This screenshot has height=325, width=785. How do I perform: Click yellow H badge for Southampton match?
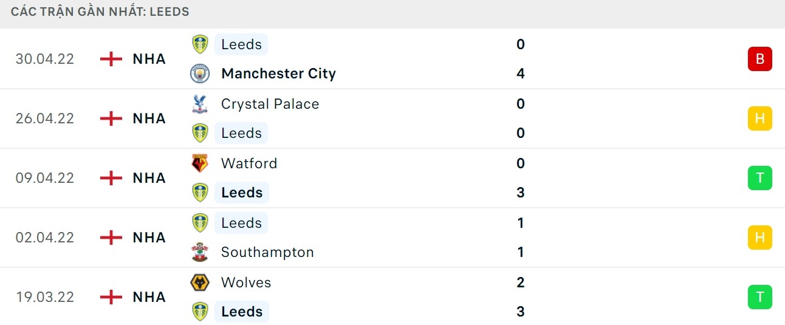point(759,238)
